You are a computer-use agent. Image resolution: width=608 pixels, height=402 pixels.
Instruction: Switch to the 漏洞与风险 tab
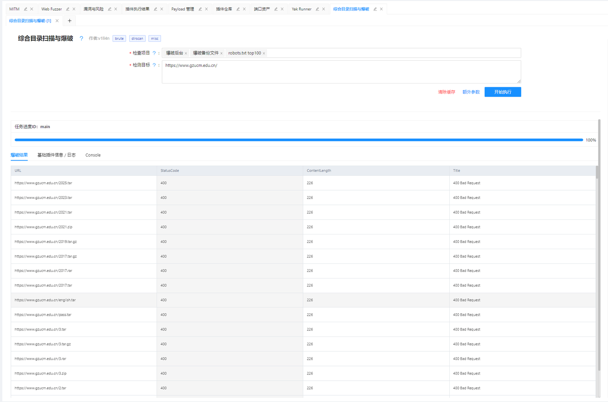(x=94, y=9)
